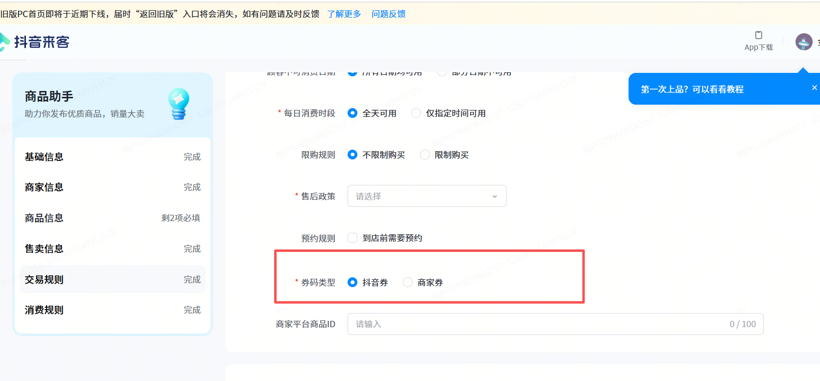Screen dimensions: 820x381
Task: Open the 第一次上品 tutorial banner
Action: pyautogui.click(x=692, y=90)
